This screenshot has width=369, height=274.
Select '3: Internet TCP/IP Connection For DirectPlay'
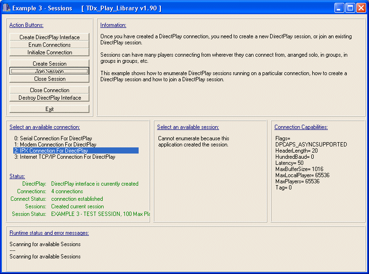click(x=76, y=156)
